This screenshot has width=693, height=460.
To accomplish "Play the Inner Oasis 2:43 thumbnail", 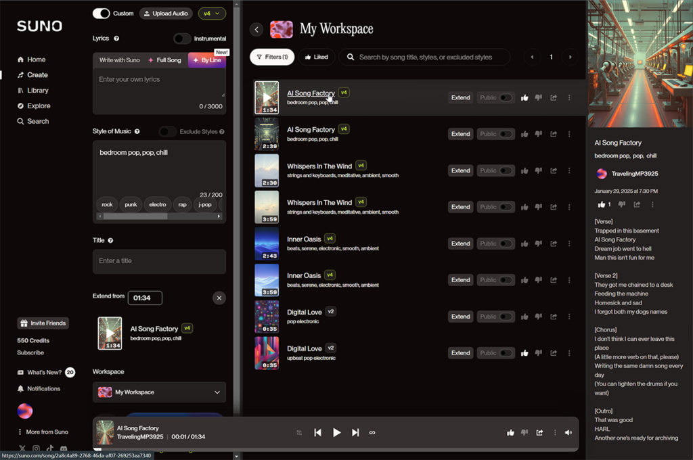I will (x=267, y=244).
